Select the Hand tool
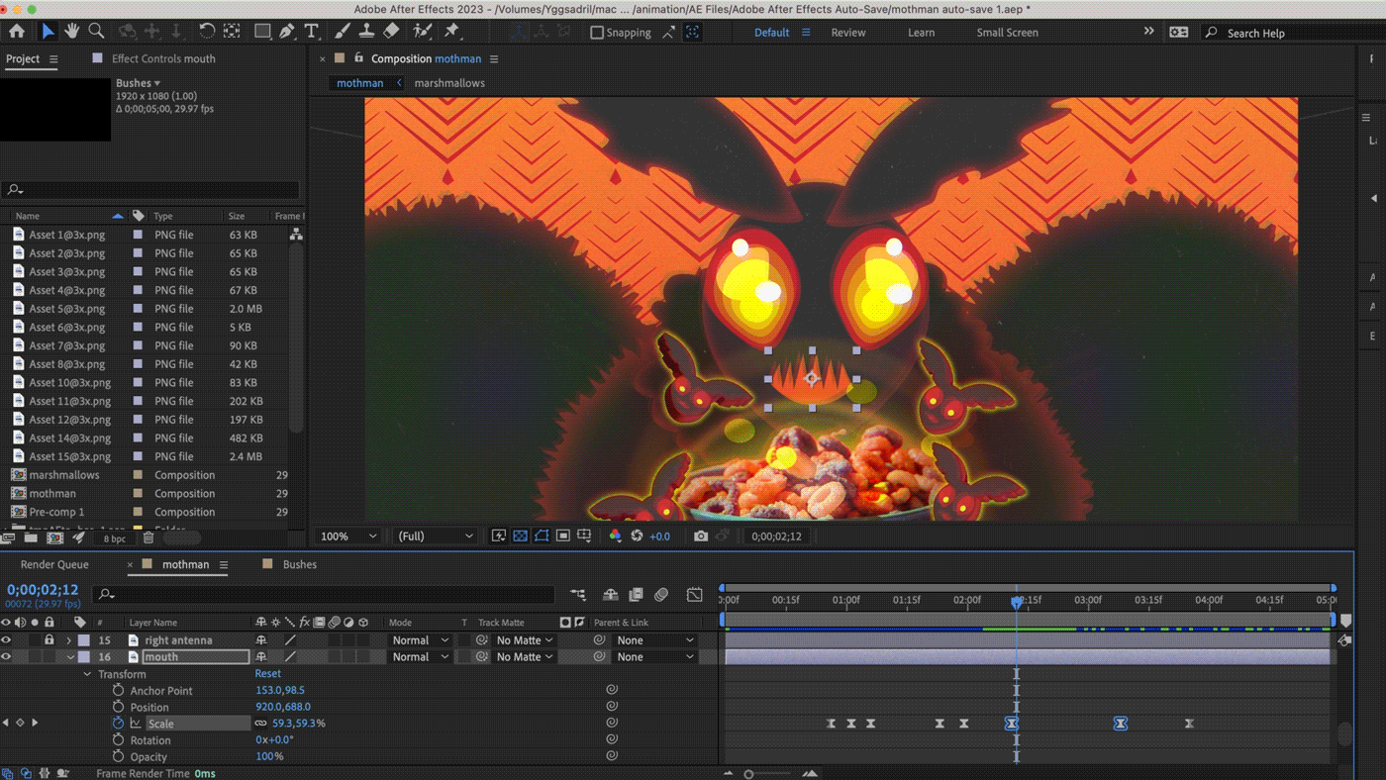This screenshot has height=780, width=1386. pos(71,32)
